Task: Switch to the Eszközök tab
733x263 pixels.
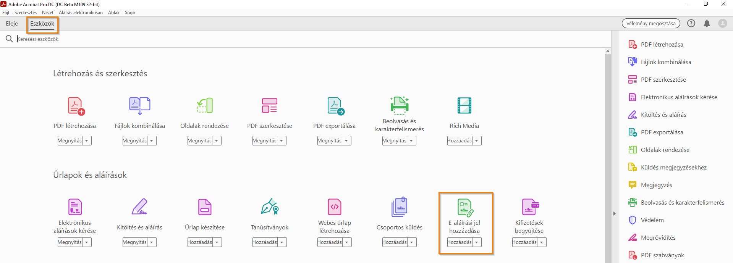Action: click(42, 24)
